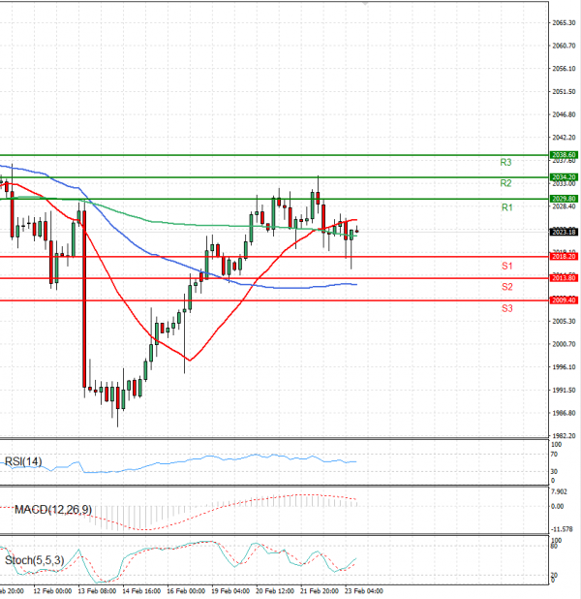Click the 2056.10 price axis value
581x599 pixels.
click(564, 69)
